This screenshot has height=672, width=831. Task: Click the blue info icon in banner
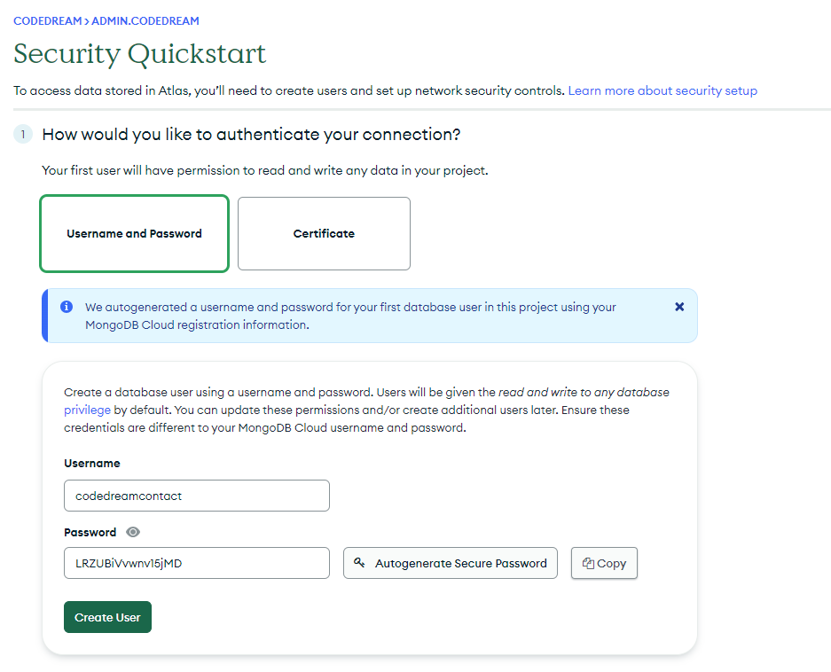click(x=67, y=307)
